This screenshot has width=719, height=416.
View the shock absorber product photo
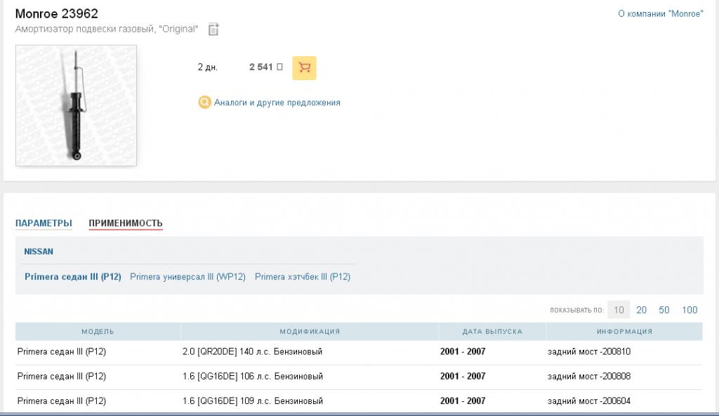coord(76,105)
